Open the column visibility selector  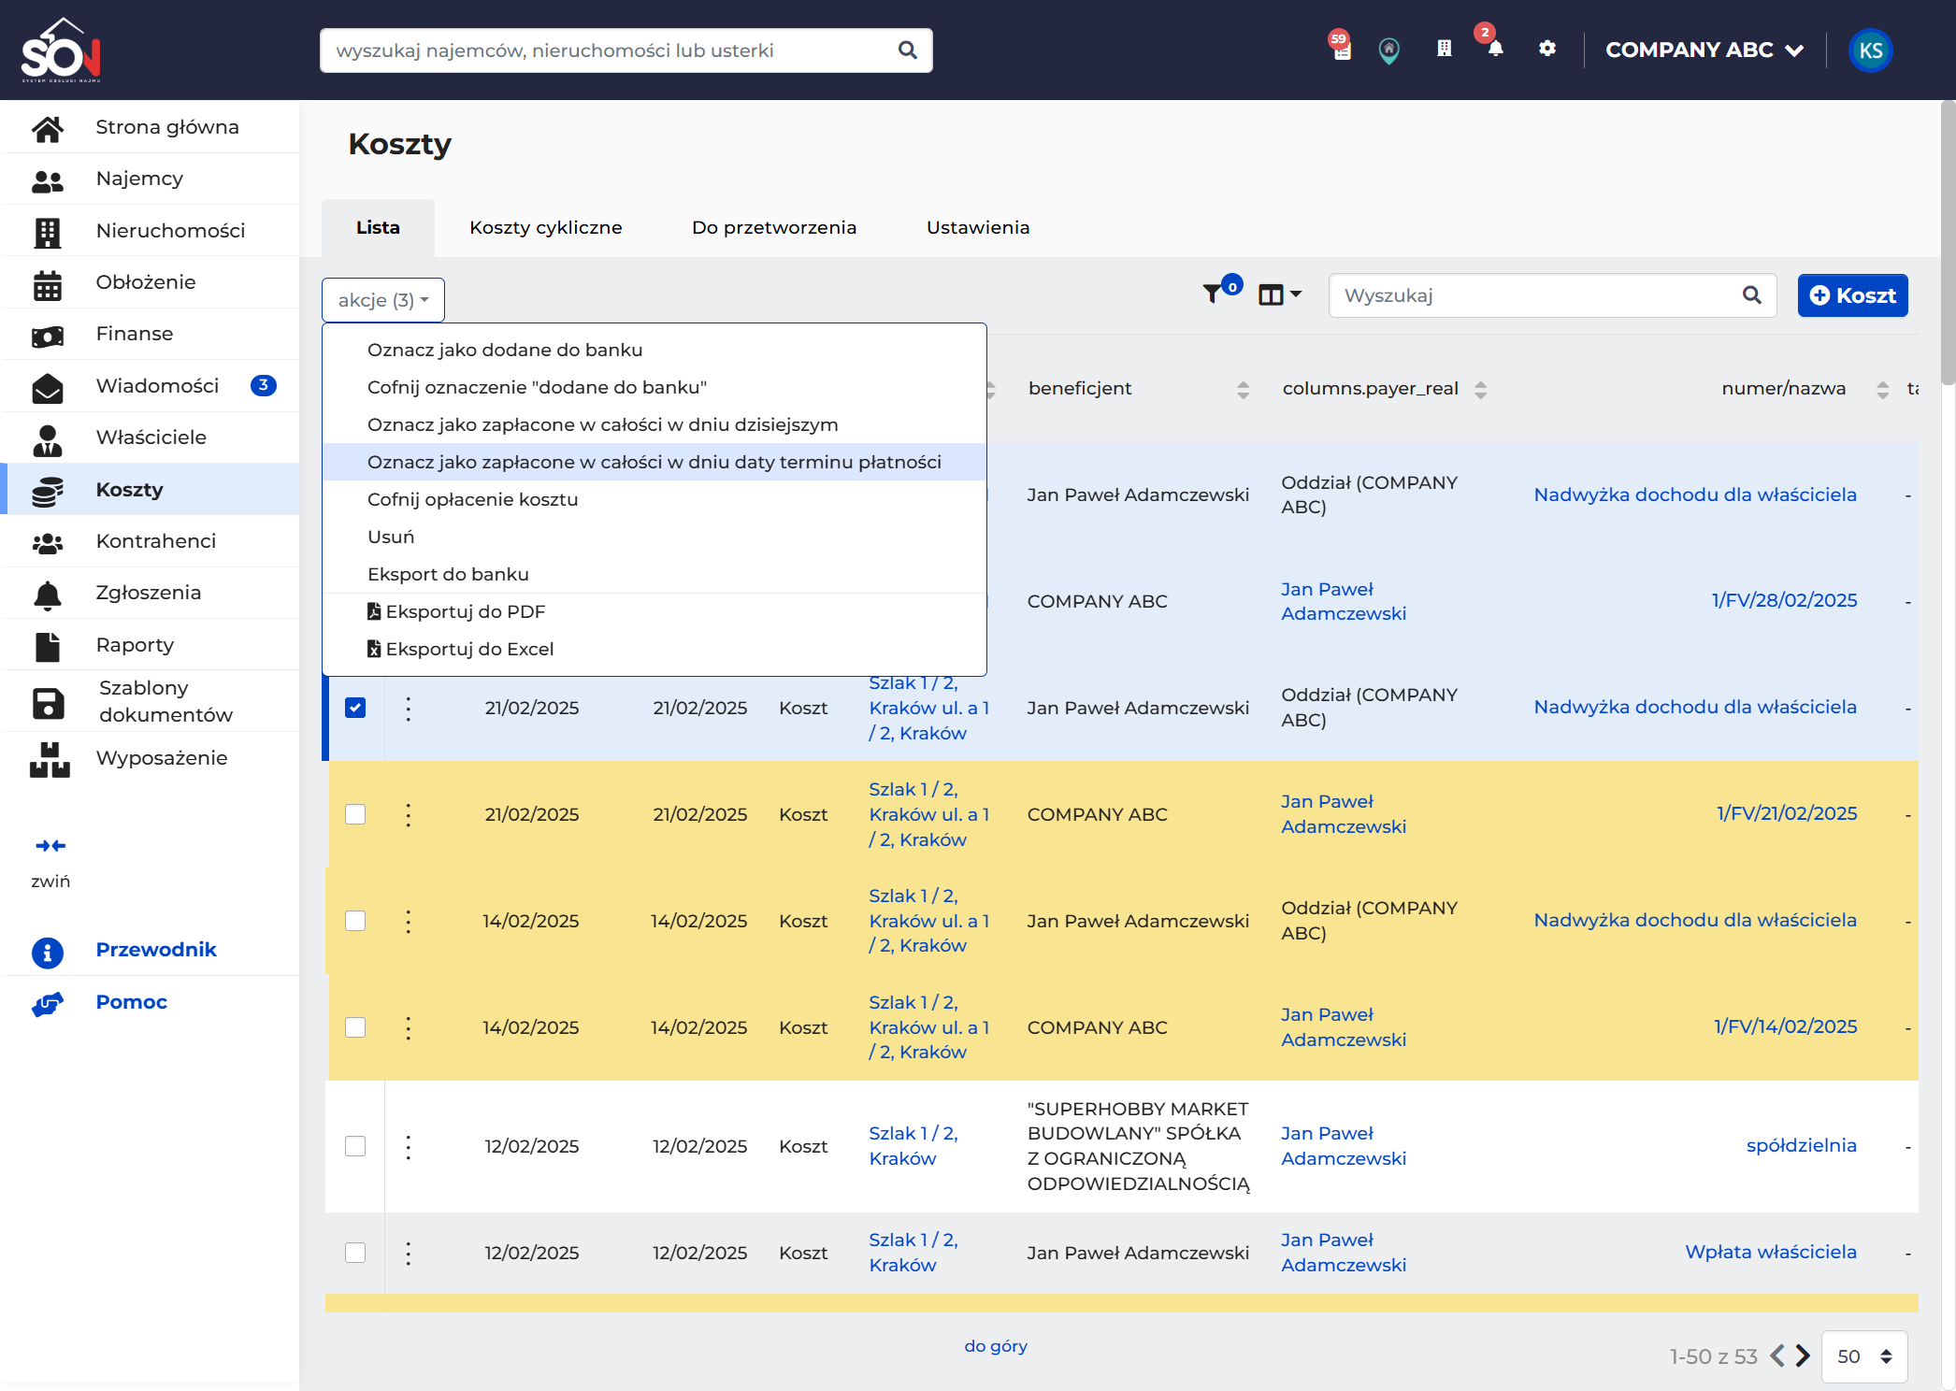point(1280,295)
